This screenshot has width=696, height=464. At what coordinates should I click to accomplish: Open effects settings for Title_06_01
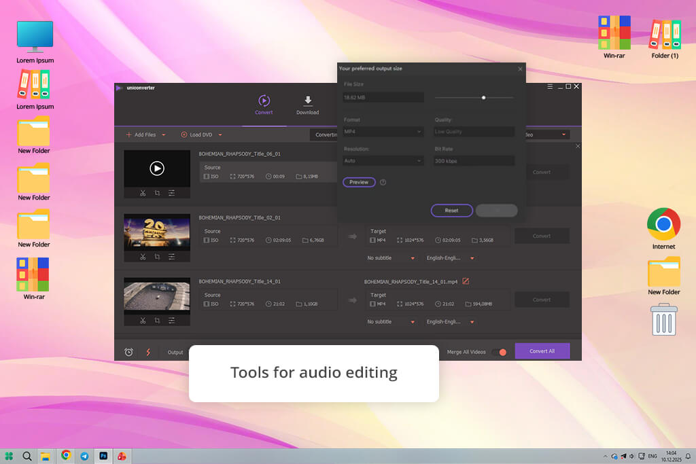171,193
